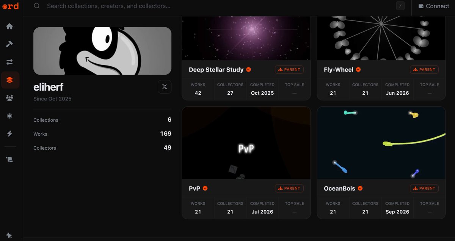Image resolution: width=455 pixels, height=241 pixels.
Task: Click the verified badge beside Fly-Wheel
Action: 358,70
